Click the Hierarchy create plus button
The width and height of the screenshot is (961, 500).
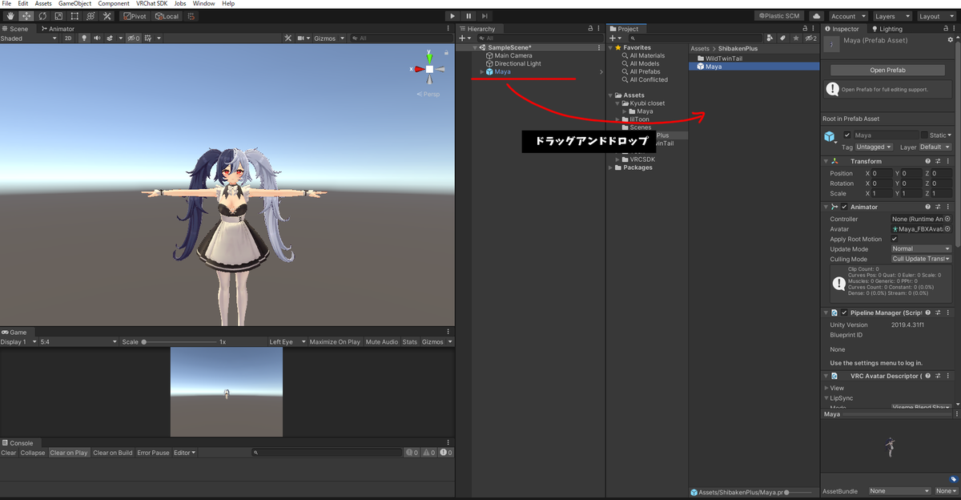(463, 38)
